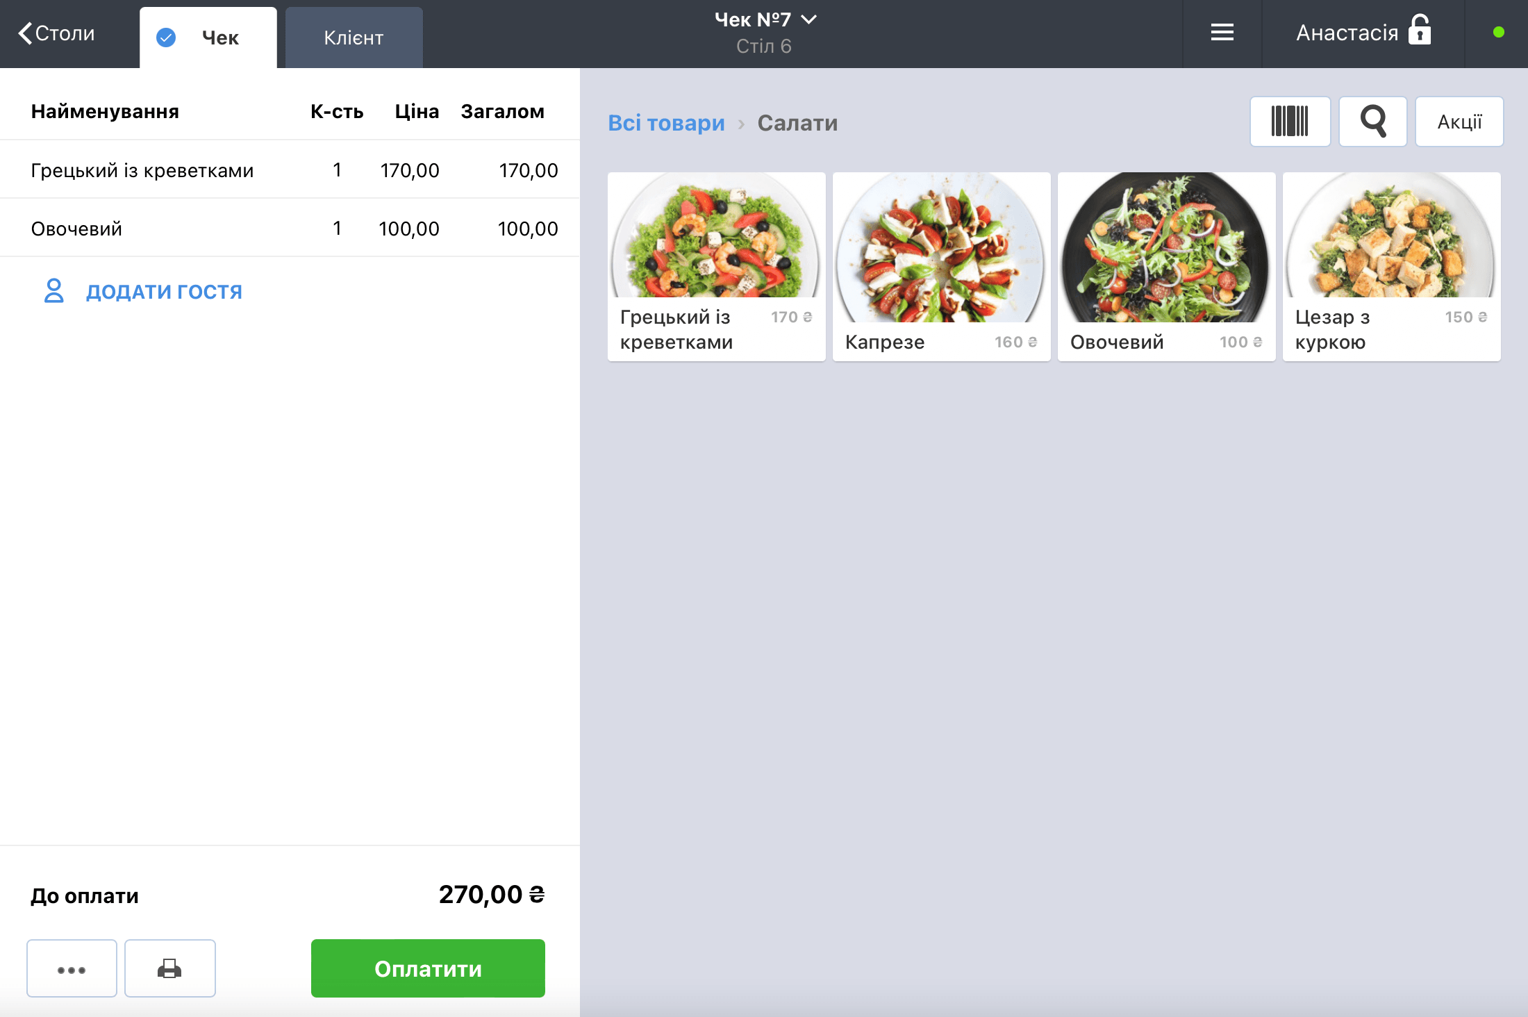Select the Чек tab
Image resolution: width=1528 pixels, height=1017 pixels.
[208, 38]
